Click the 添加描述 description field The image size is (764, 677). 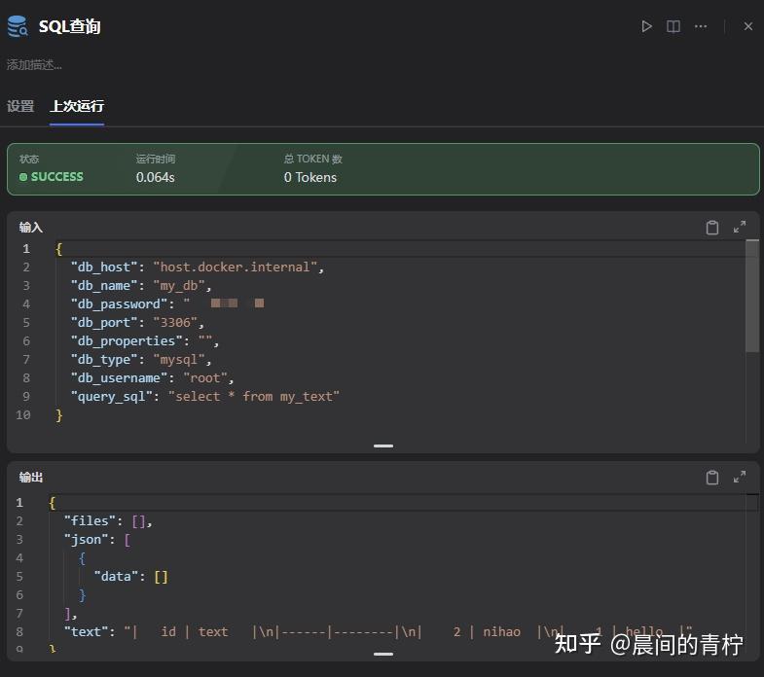(x=34, y=65)
